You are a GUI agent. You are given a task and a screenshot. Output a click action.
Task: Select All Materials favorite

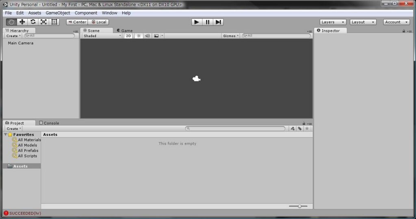26,140
